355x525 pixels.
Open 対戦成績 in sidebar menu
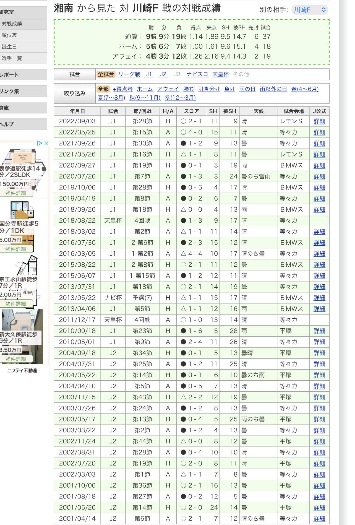click(x=12, y=24)
